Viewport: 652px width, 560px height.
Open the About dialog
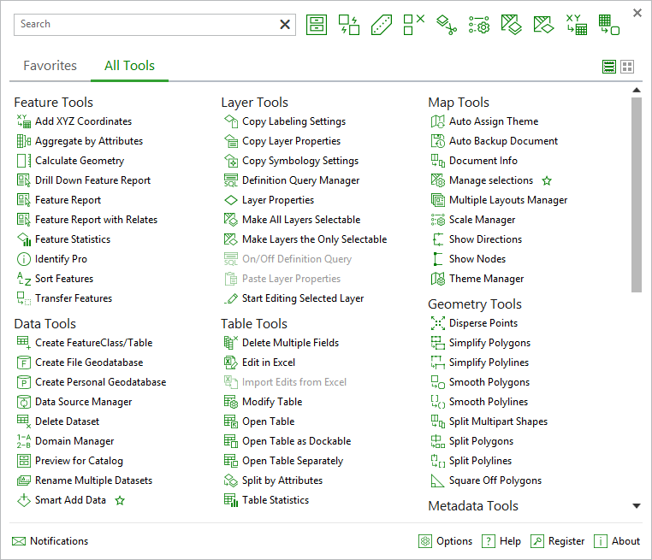pyautogui.click(x=617, y=541)
